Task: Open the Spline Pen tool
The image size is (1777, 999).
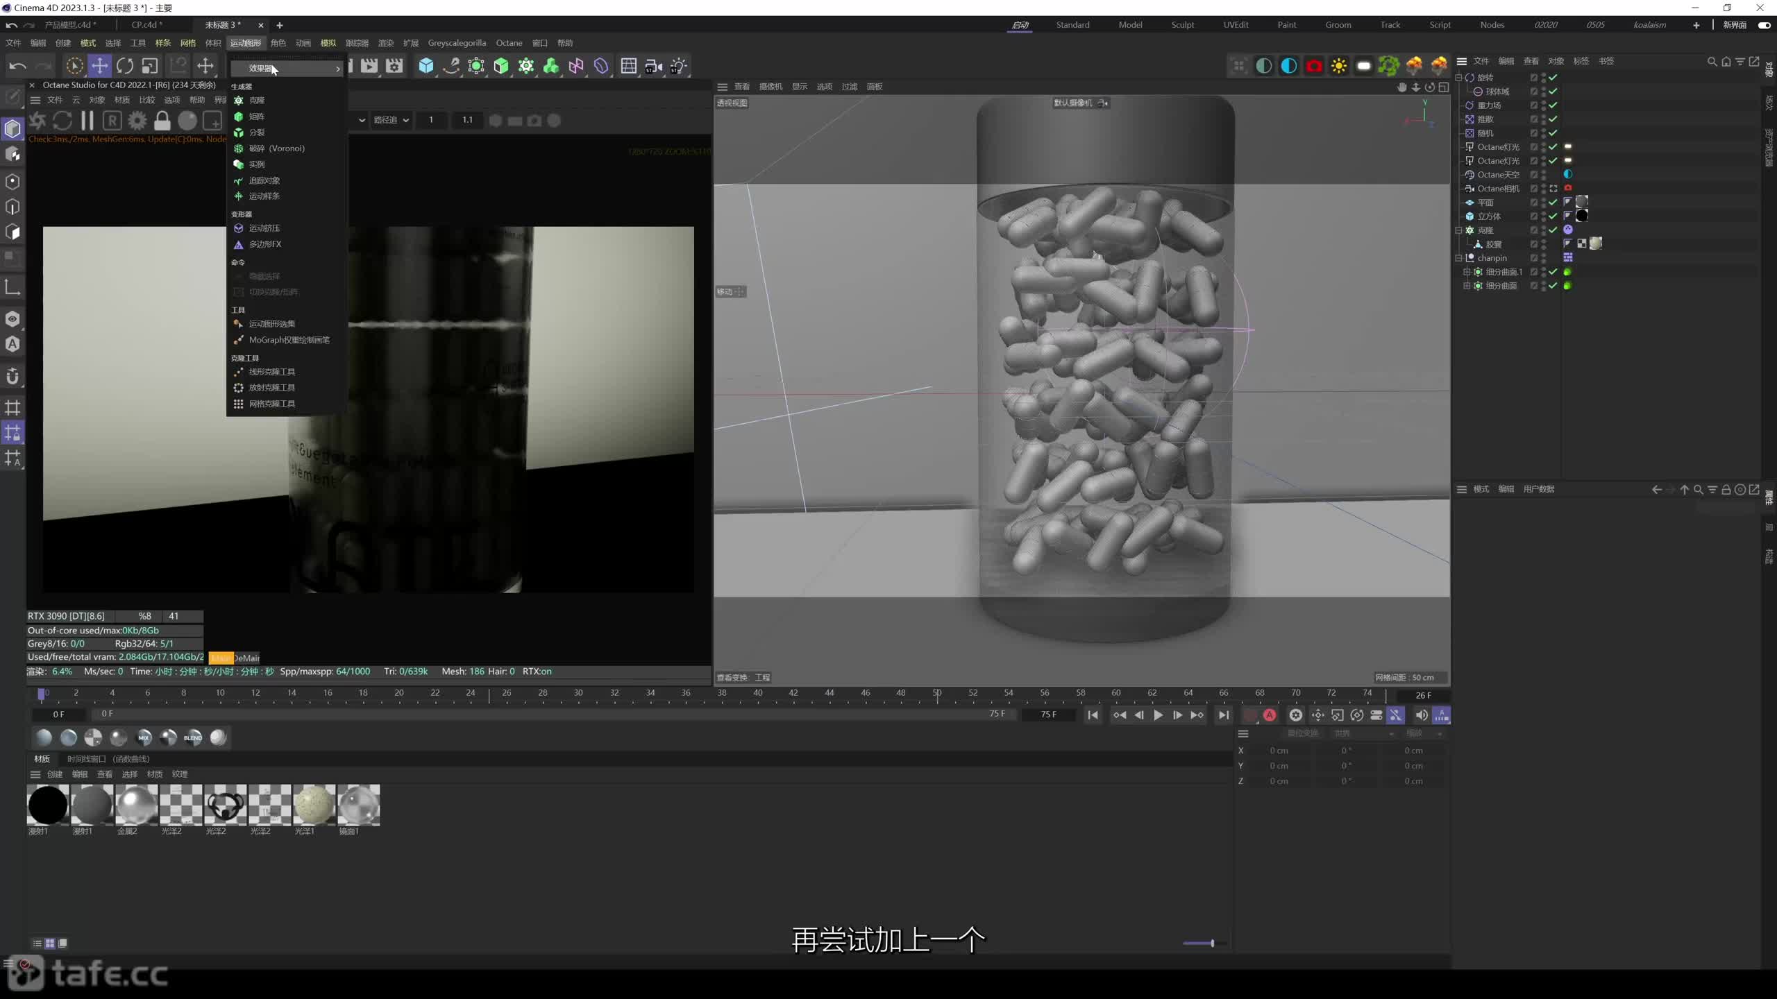Action: point(451,66)
